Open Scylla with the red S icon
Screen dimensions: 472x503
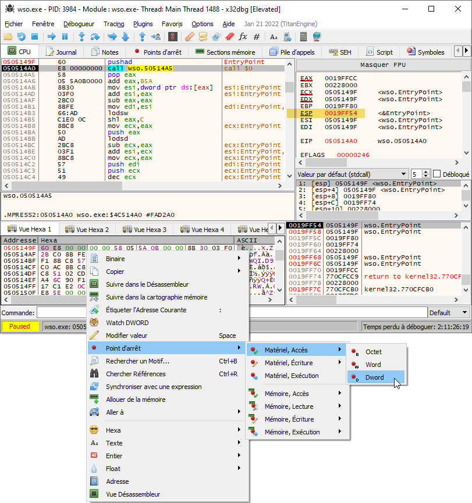pos(172,37)
